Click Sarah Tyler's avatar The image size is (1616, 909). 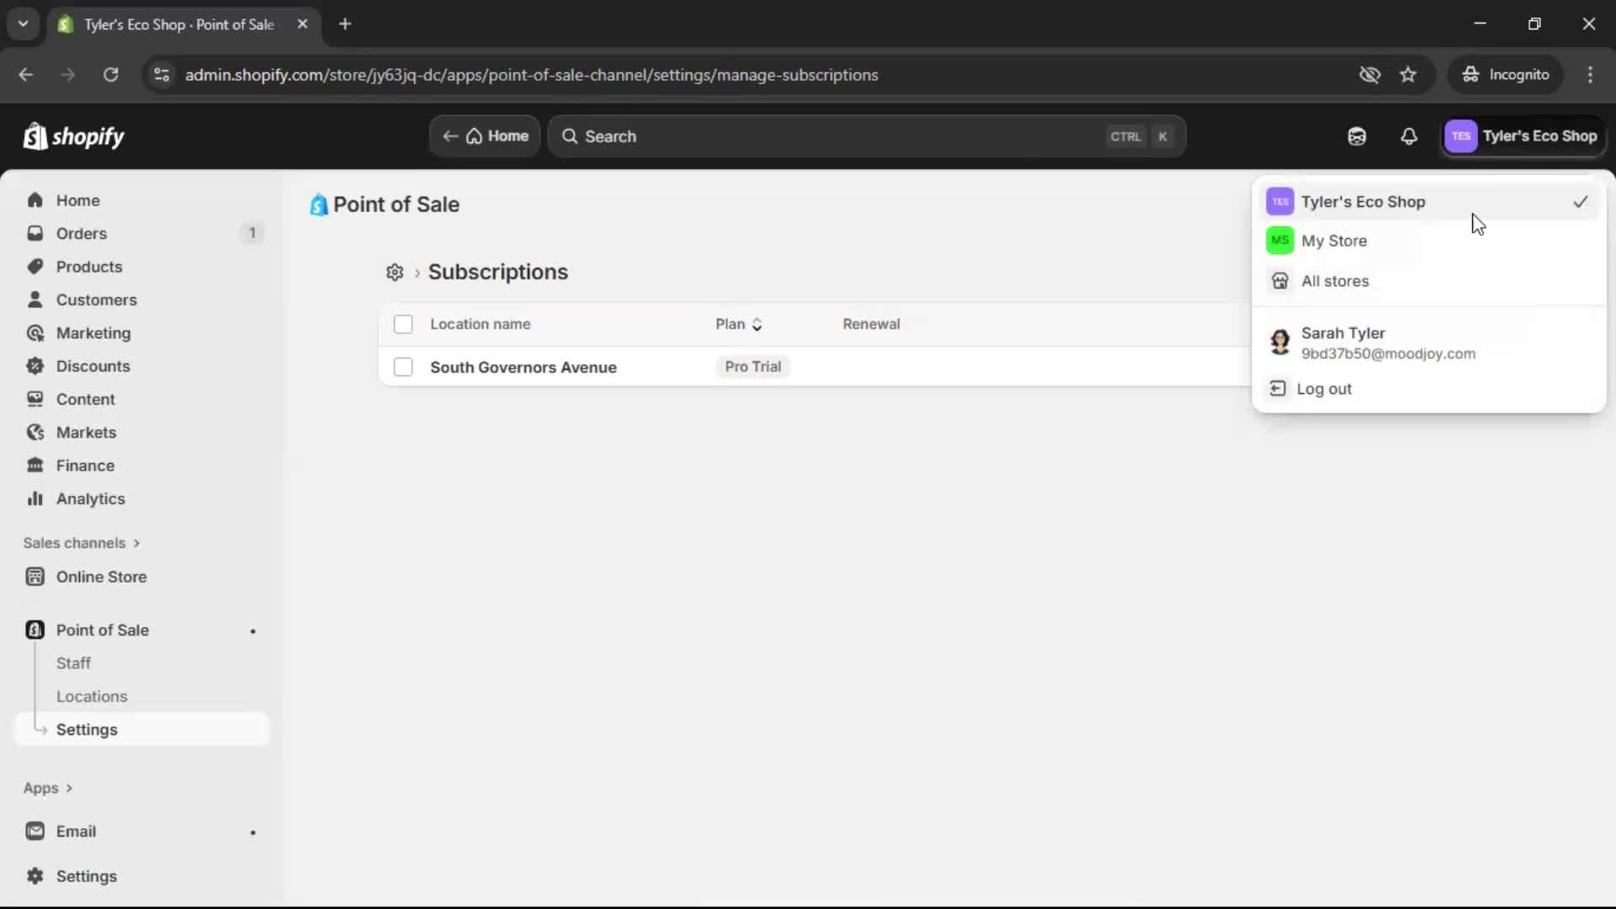pyautogui.click(x=1280, y=343)
